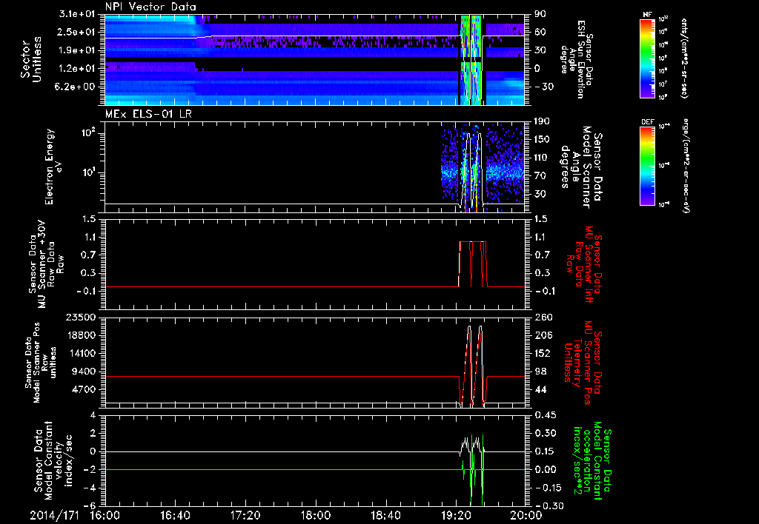Click the NF color scale bar
The height and width of the screenshot is (524, 759).
coord(648,58)
